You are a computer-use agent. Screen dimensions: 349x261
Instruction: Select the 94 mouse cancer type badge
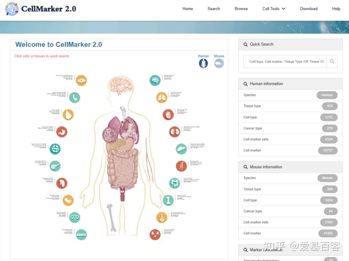[331, 211]
